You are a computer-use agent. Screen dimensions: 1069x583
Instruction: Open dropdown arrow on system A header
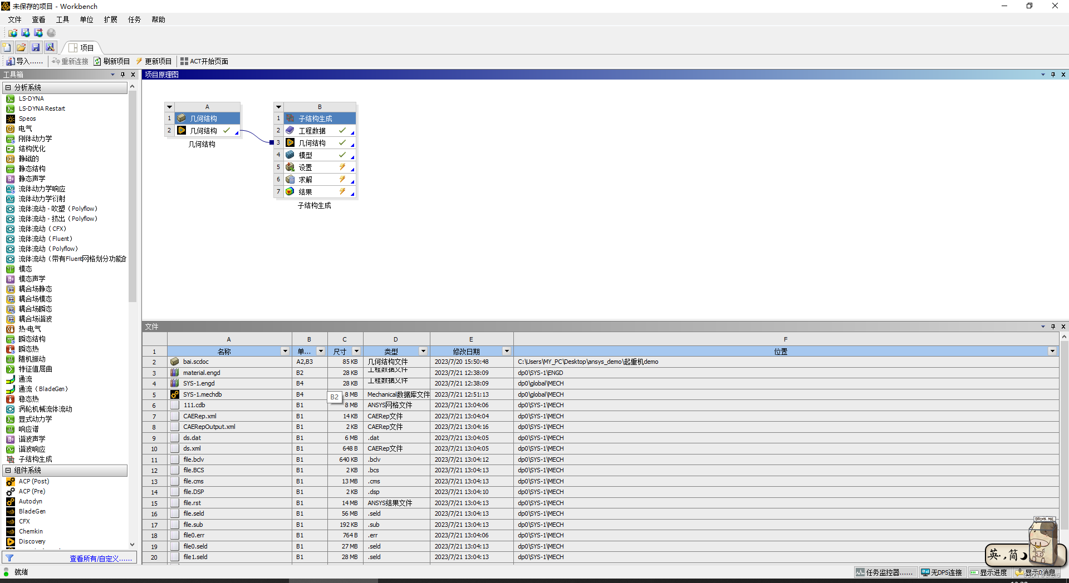(x=169, y=107)
